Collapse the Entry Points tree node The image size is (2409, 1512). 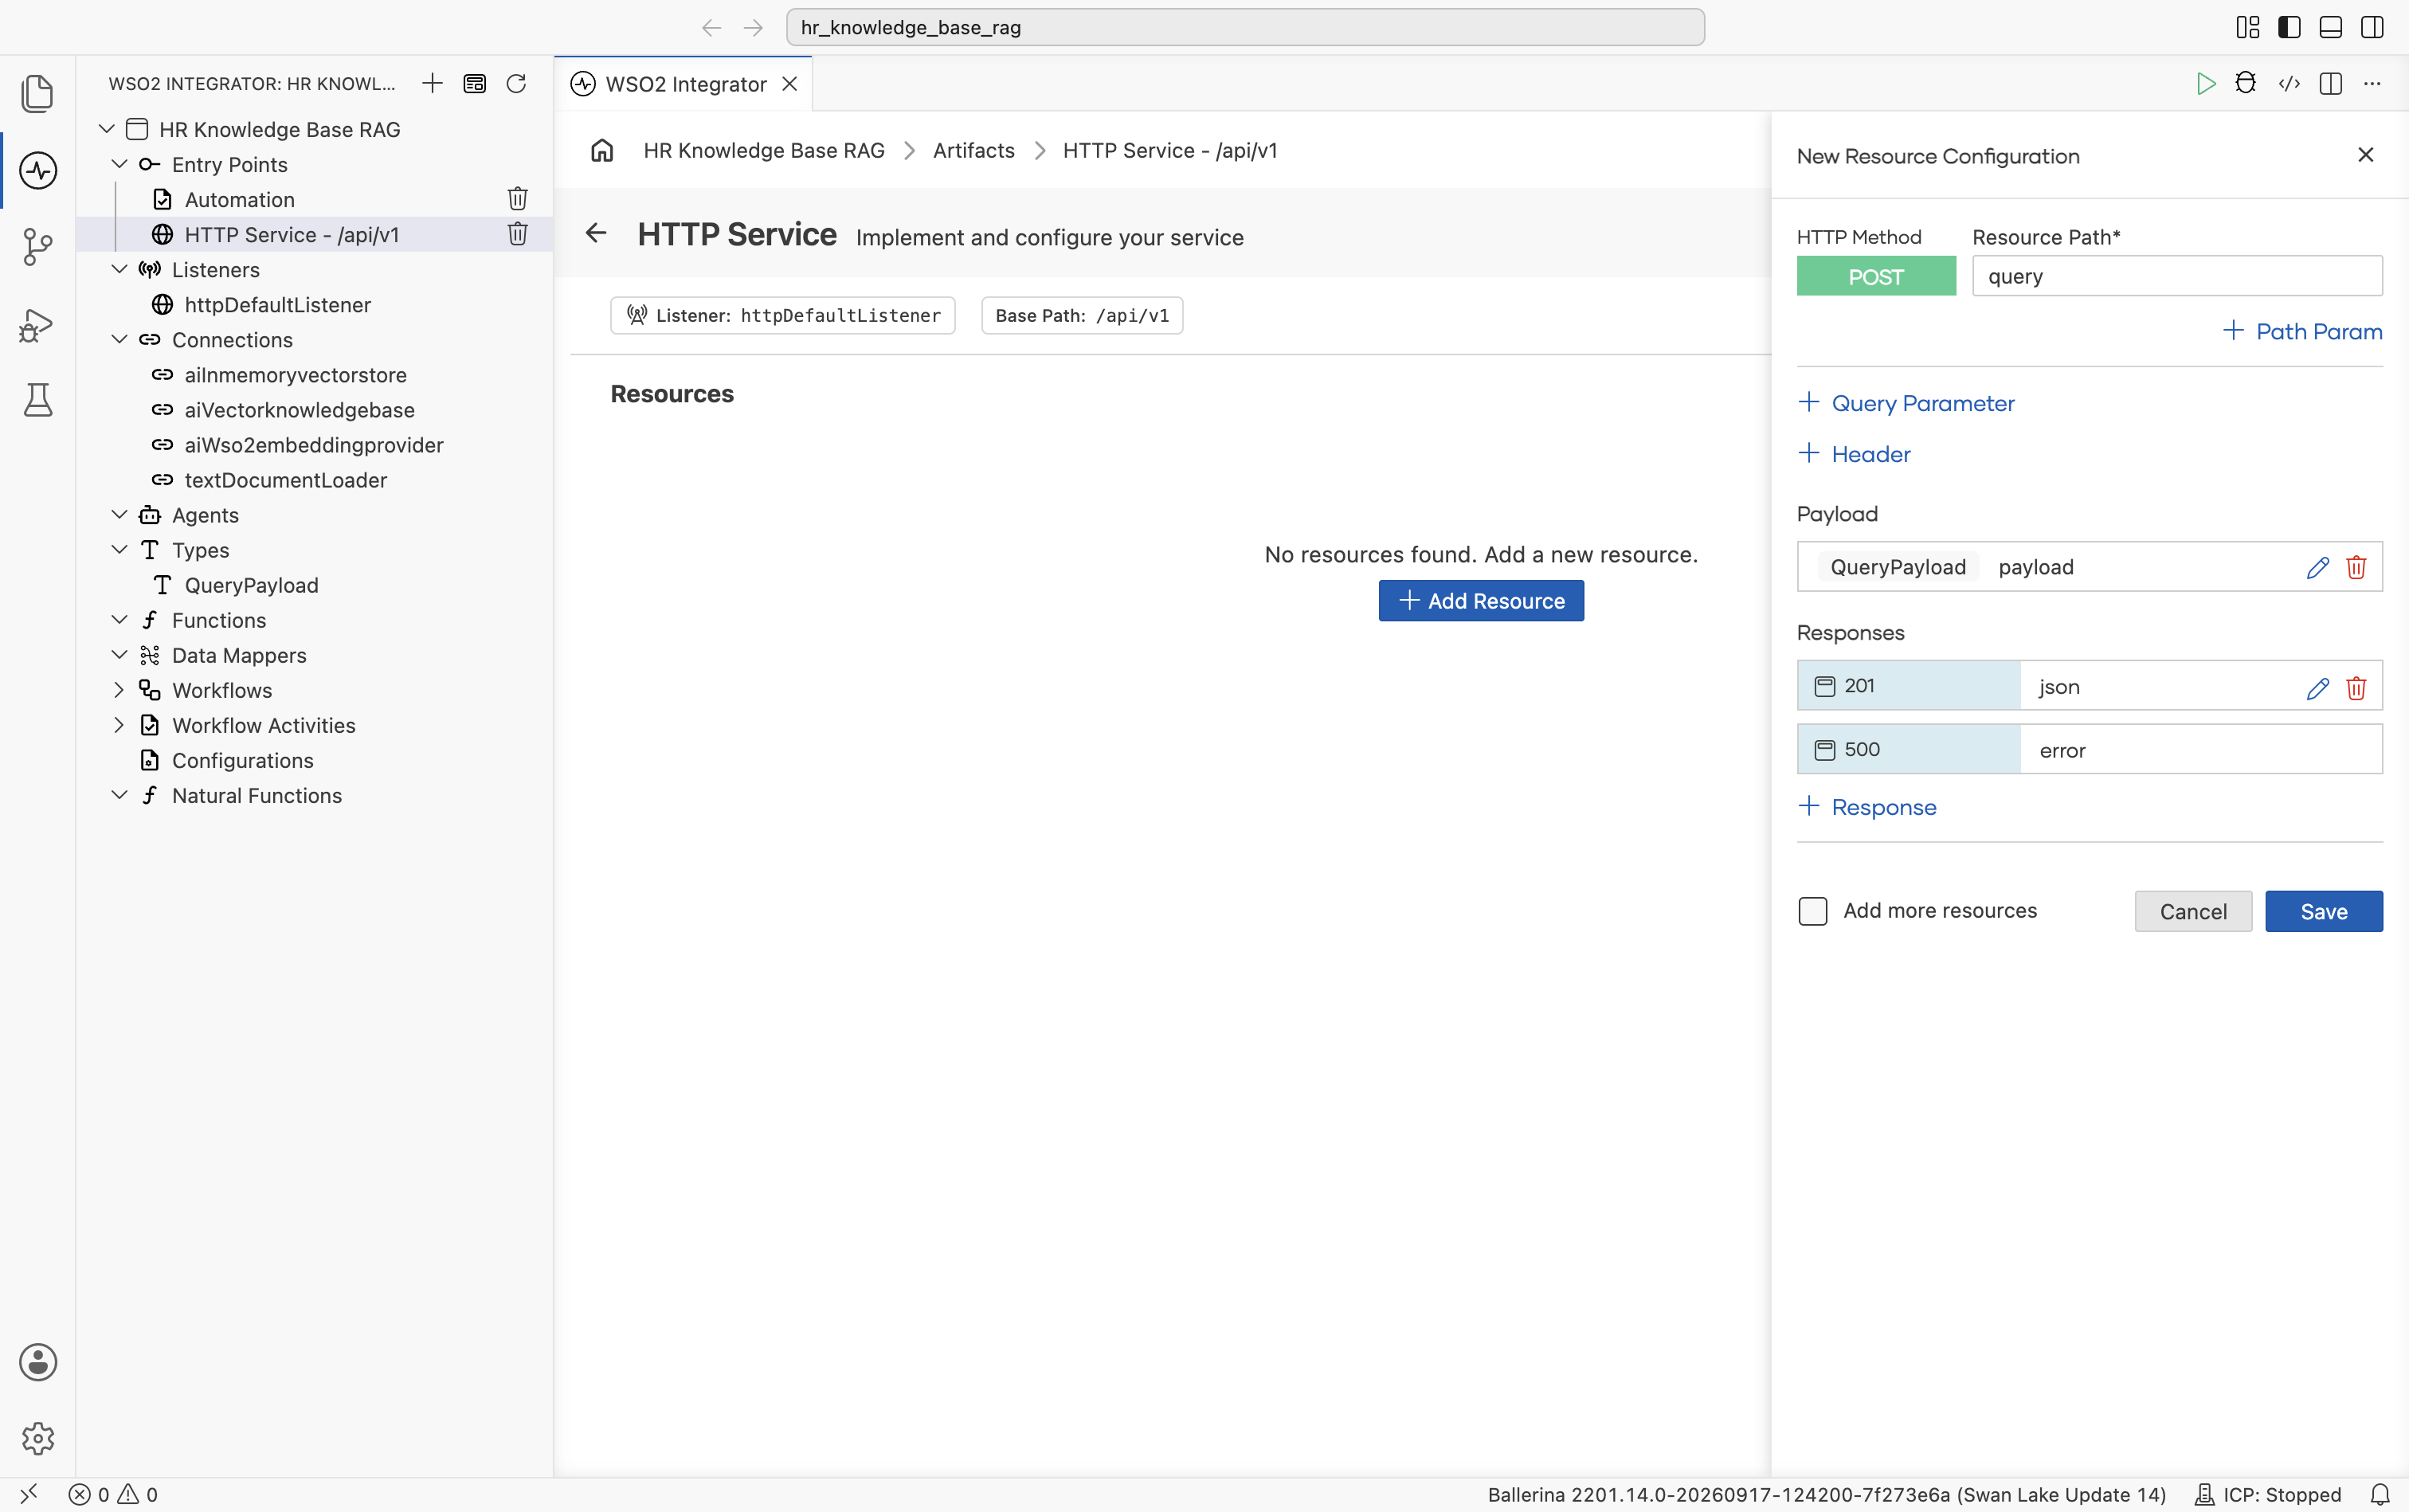(119, 164)
